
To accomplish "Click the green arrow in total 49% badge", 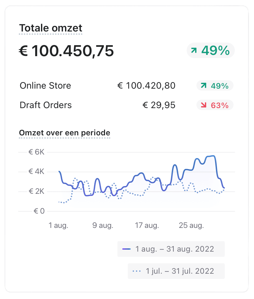I will pyautogui.click(x=194, y=51).
